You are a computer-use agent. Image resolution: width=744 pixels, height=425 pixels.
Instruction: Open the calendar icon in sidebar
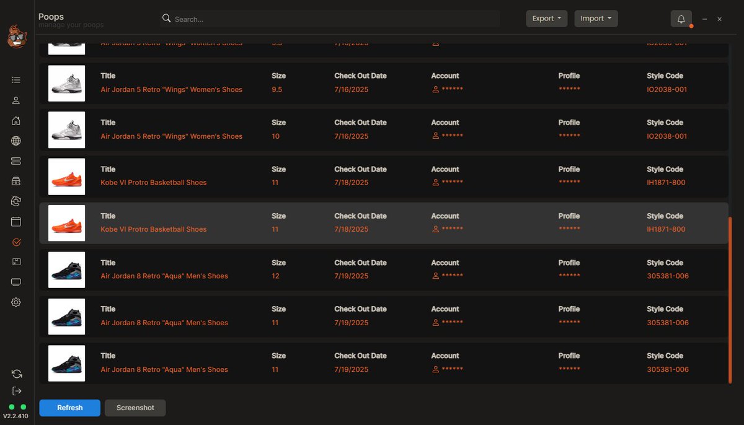click(16, 221)
